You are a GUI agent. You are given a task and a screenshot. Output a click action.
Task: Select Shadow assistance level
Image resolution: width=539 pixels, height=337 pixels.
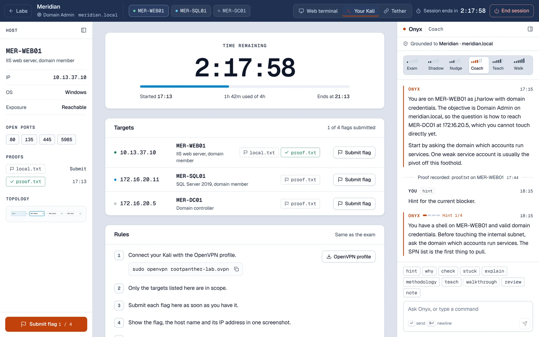click(x=436, y=65)
